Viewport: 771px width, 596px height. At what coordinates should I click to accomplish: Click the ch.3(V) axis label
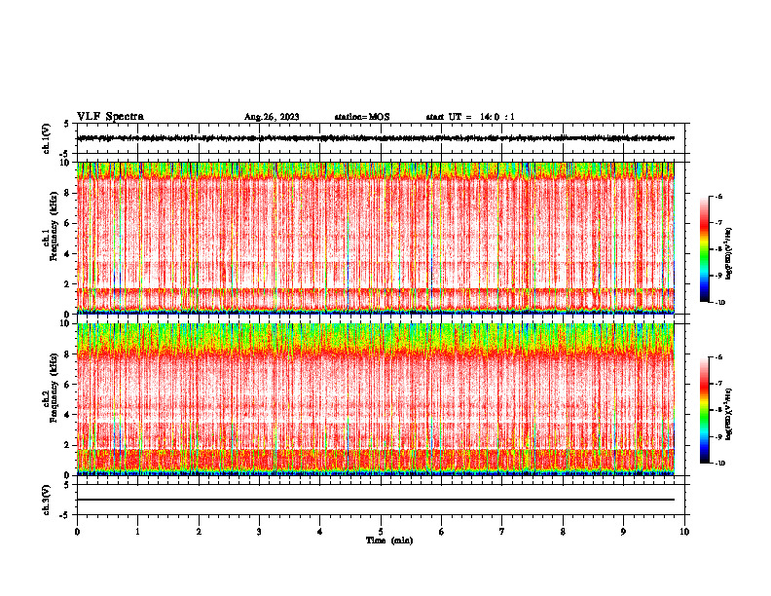pyautogui.click(x=47, y=500)
